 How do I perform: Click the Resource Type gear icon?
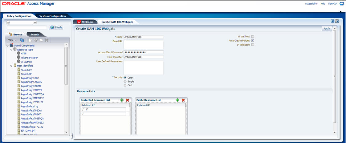(15, 49)
